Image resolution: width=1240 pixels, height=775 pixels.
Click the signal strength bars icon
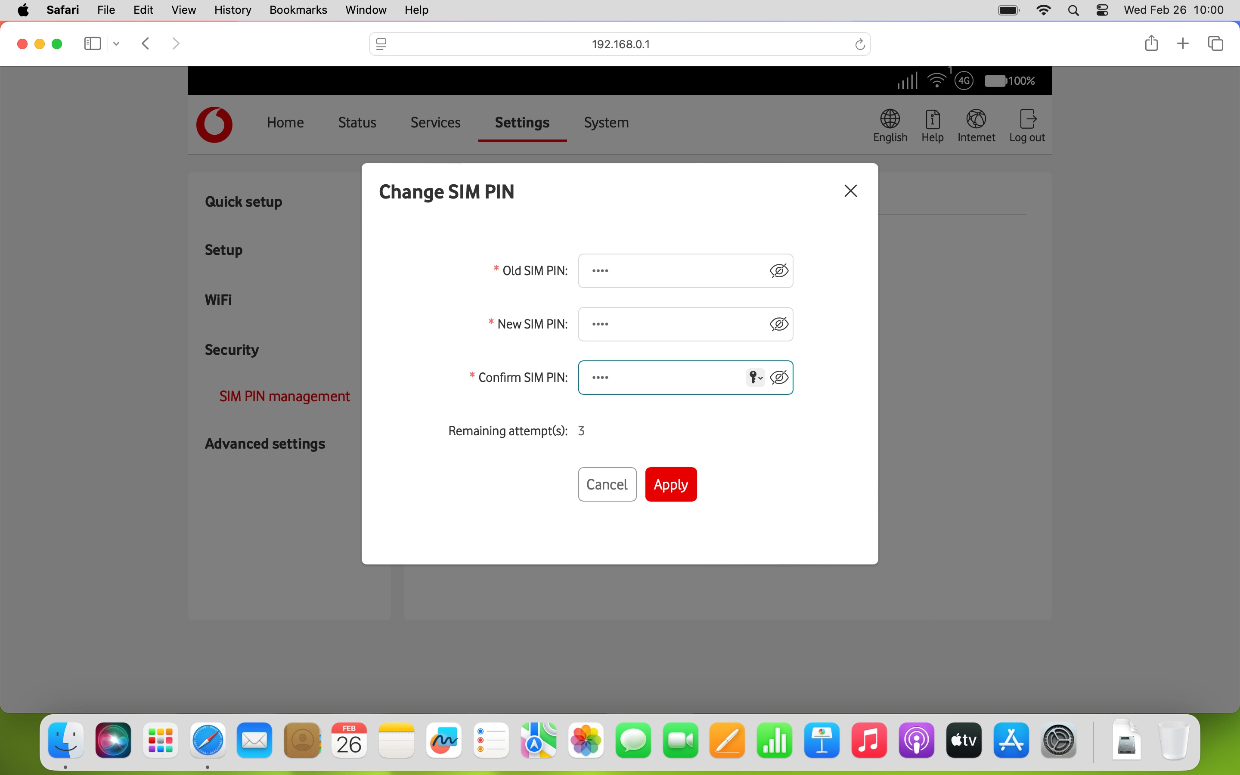pos(907,81)
